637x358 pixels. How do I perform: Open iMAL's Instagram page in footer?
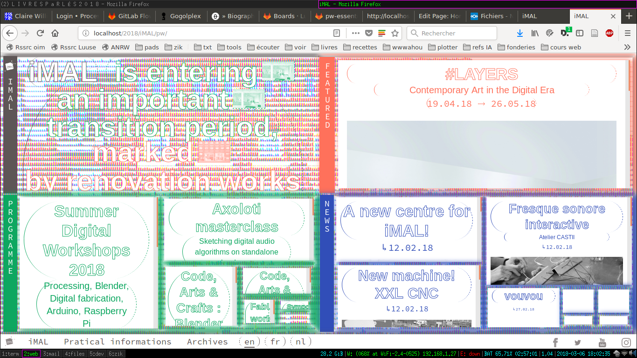[626, 343]
